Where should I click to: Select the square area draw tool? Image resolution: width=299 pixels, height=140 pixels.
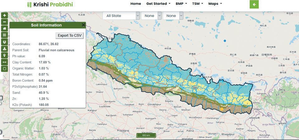(4, 68)
